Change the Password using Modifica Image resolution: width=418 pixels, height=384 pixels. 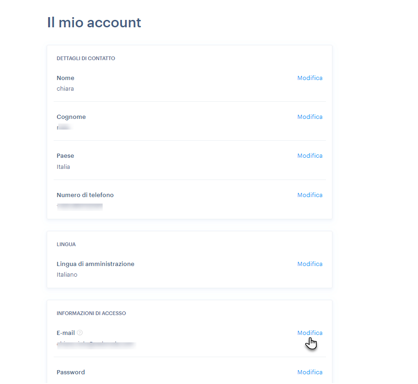[x=310, y=372]
